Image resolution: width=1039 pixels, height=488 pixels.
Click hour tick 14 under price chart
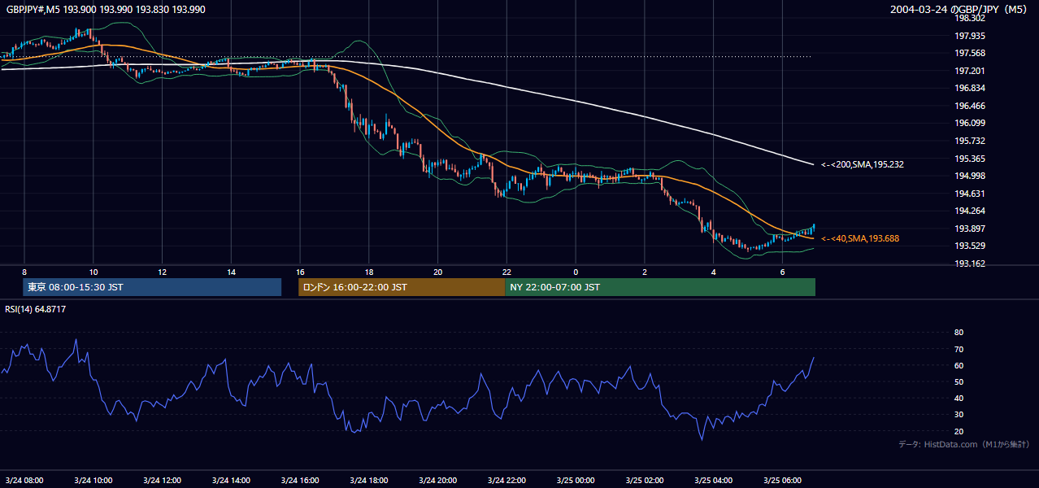[x=232, y=272]
